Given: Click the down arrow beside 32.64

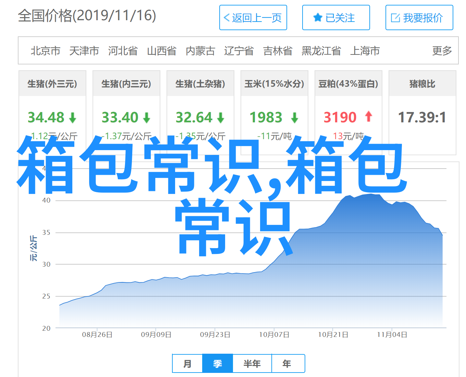Looking at the screenshot, I should pos(221,118).
